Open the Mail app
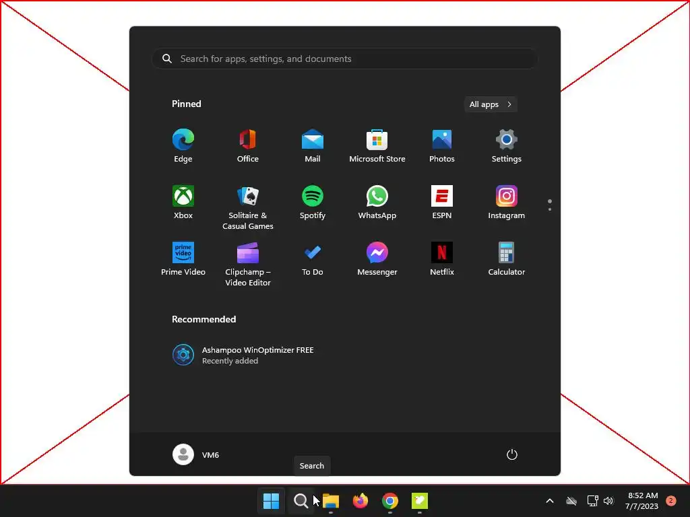The width and height of the screenshot is (690, 517). point(313,146)
